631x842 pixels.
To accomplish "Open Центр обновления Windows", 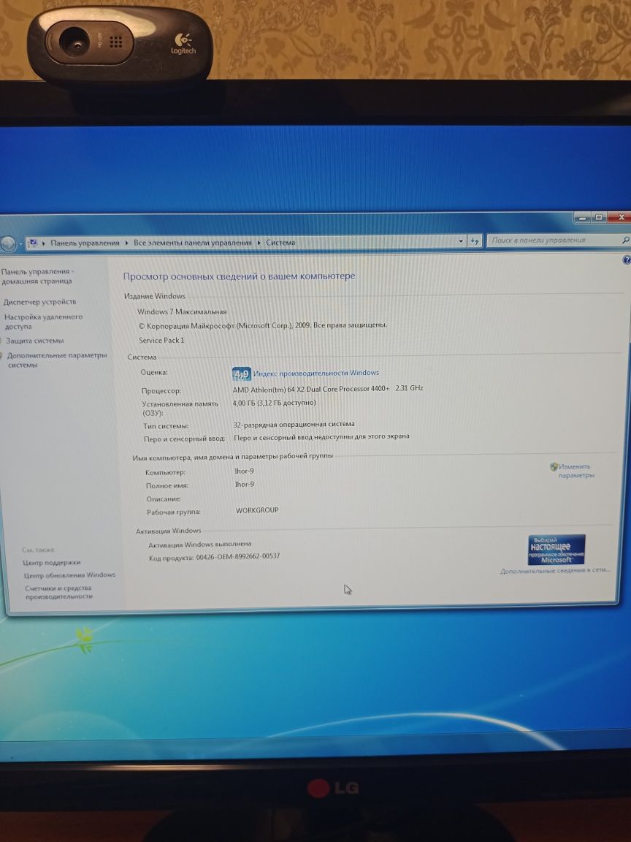I will [69, 574].
